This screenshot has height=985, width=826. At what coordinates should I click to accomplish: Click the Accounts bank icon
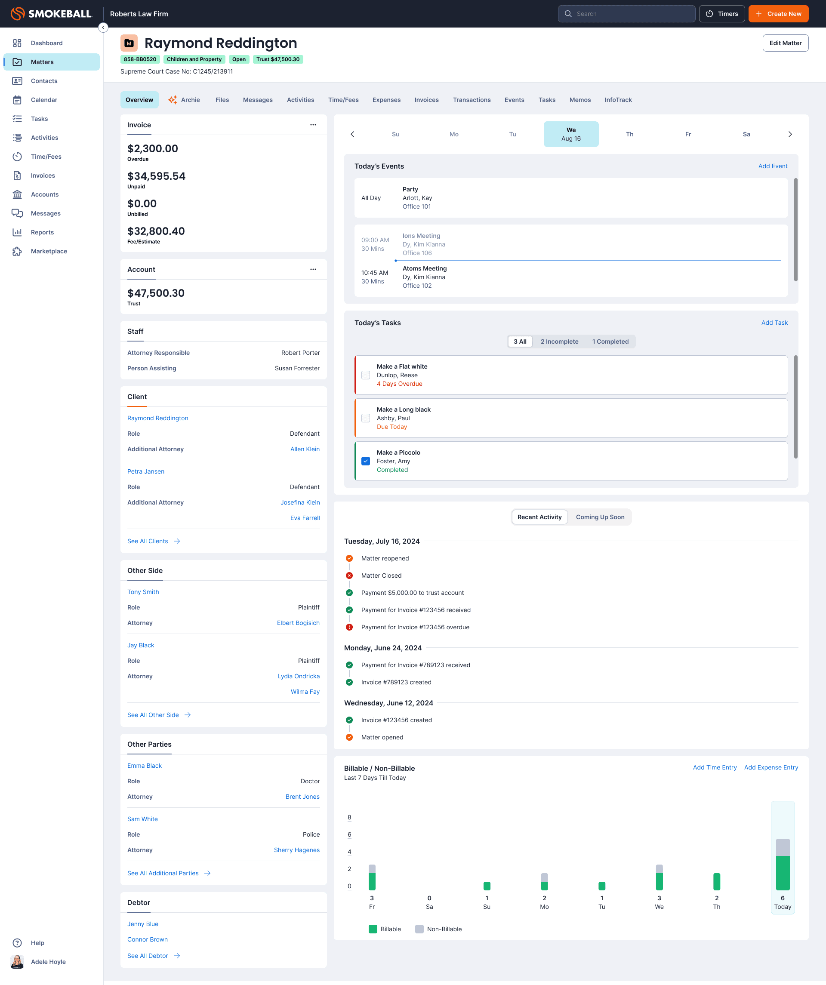[17, 195]
